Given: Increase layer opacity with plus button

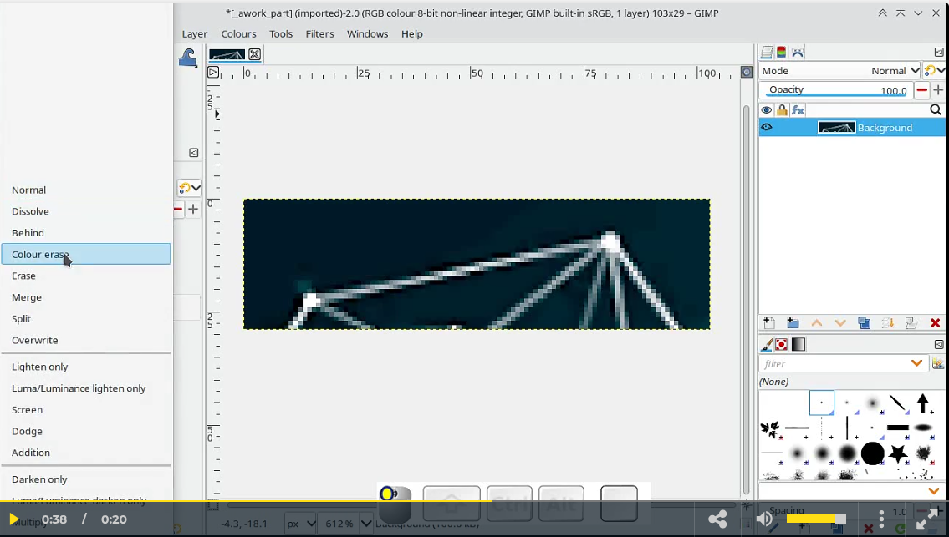Looking at the screenshot, I should click(x=938, y=90).
